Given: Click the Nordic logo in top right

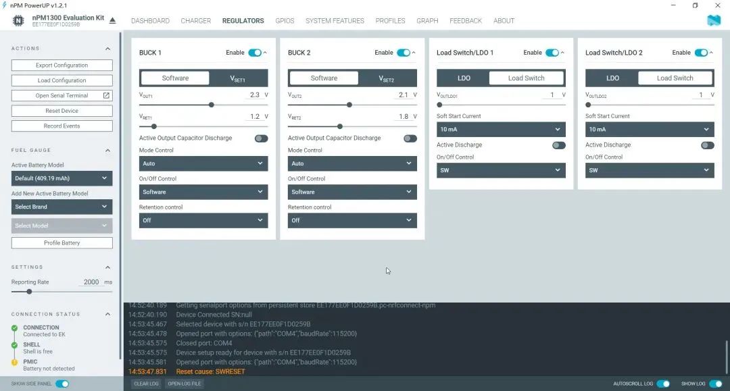Looking at the screenshot, I should click(714, 20).
